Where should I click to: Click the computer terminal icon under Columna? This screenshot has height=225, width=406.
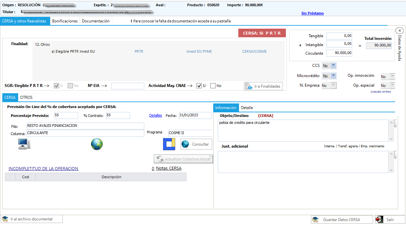[24, 144]
